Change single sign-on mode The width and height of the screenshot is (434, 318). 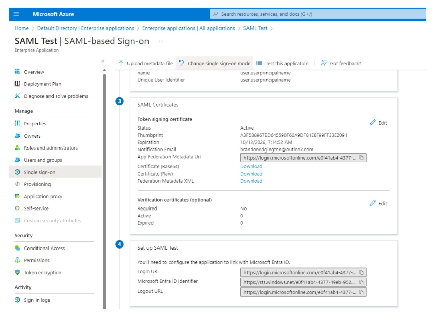click(x=215, y=63)
